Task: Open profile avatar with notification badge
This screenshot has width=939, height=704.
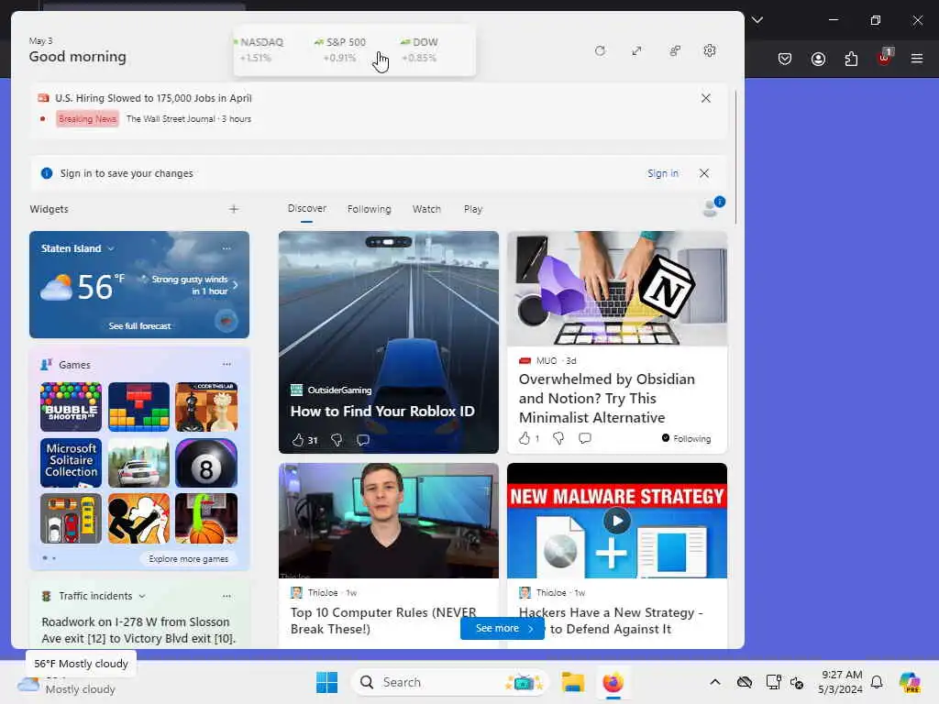Action: pyautogui.click(x=713, y=206)
